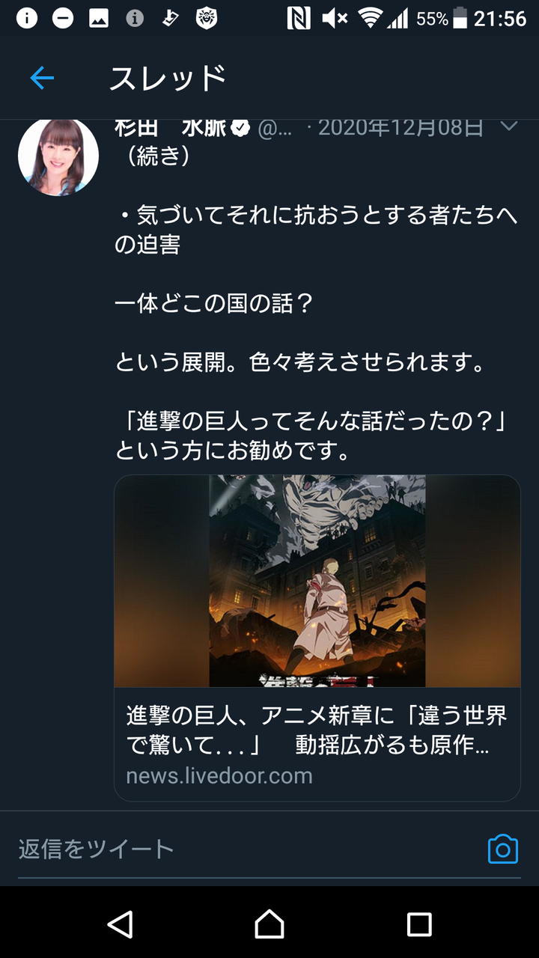Tap the 返信をツイート reply field
The image size is (539, 958).
tap(247, 849)
